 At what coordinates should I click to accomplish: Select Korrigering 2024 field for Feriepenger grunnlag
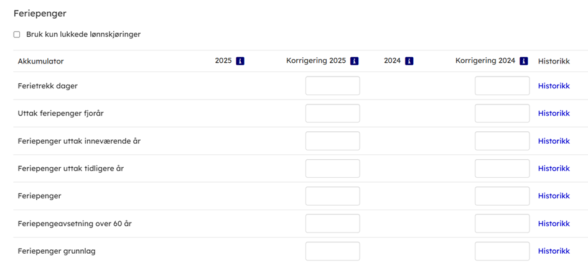502,251
